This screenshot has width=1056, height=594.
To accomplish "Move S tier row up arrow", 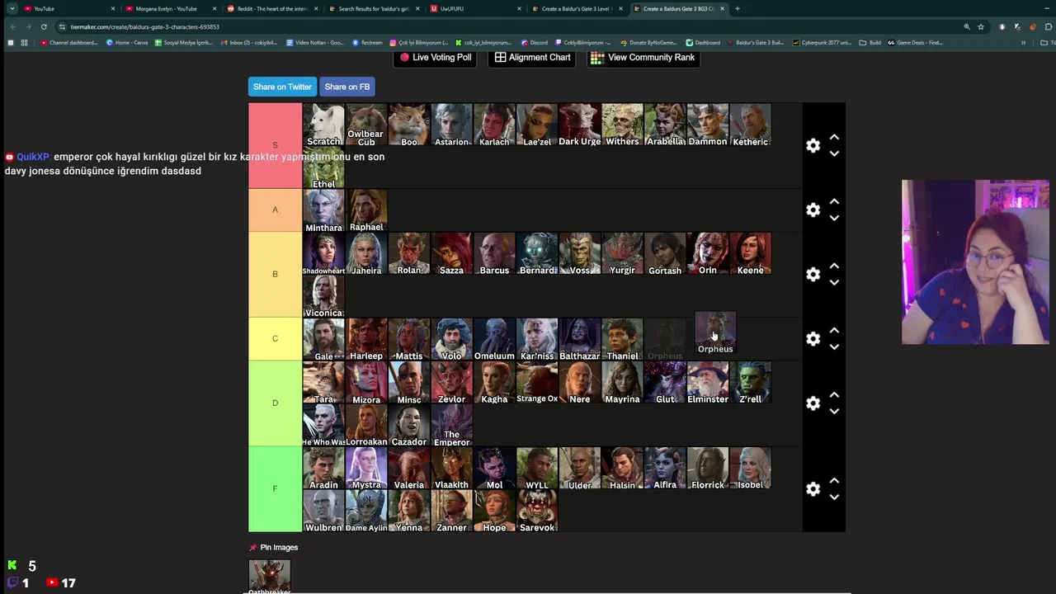I will 834,137.
